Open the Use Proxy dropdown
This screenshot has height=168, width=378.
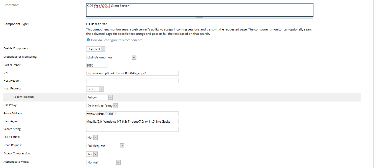[102, 106]
